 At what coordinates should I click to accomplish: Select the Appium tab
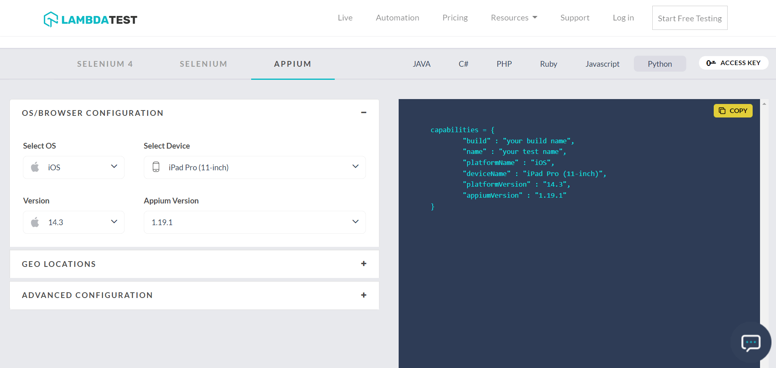point(293,64)
